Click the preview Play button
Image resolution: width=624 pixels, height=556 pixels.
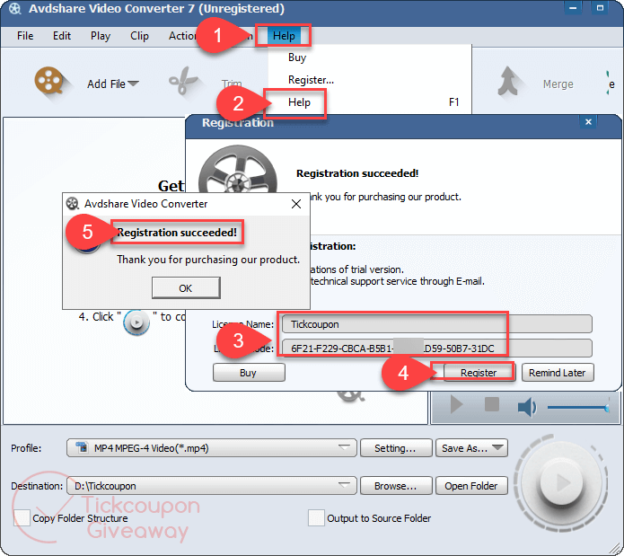456,405
